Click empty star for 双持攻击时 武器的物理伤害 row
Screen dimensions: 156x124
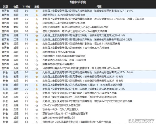[37, 114]
